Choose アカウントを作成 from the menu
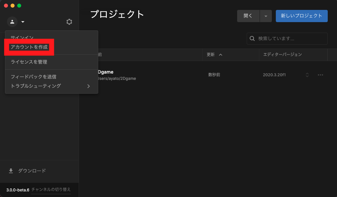This screenshot has height=197, width=337. pos(29,47)
